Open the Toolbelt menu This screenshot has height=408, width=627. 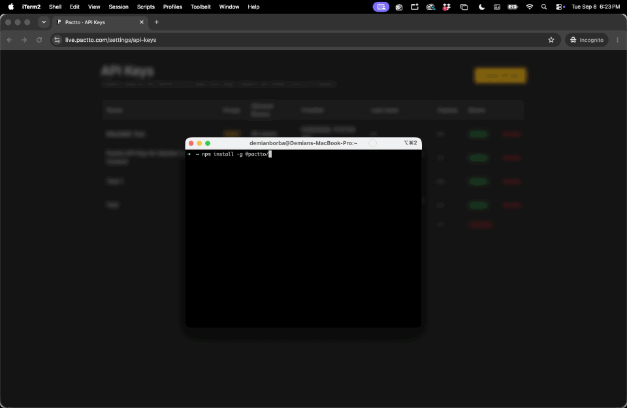point(201,7)
